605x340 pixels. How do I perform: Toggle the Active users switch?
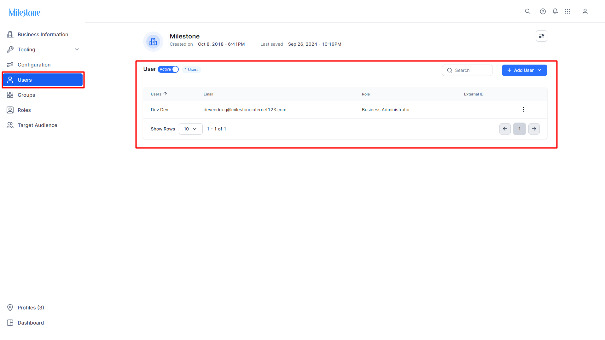(168, 69)
